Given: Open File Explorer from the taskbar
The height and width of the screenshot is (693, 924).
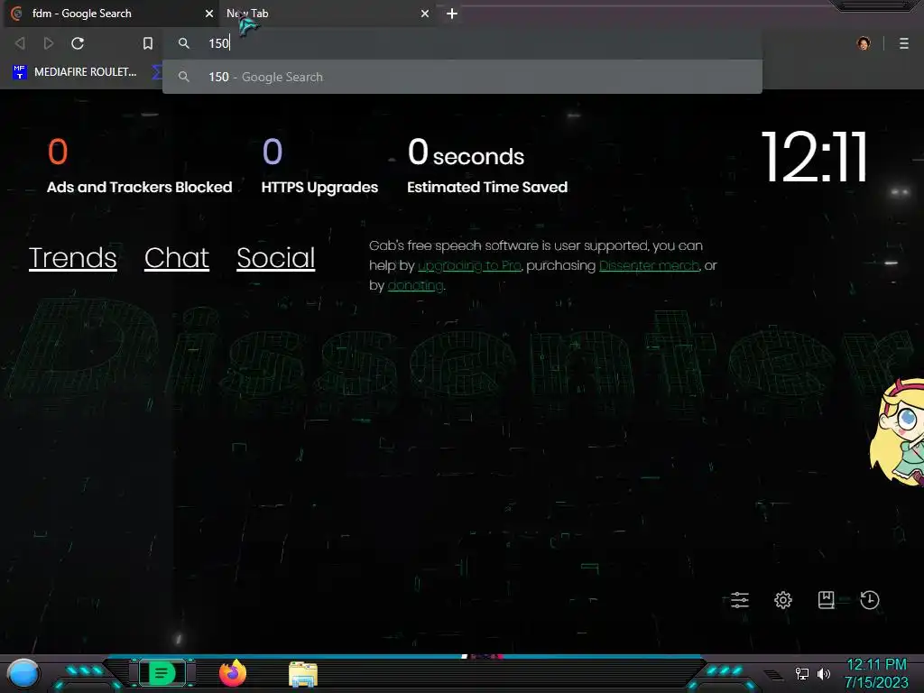Looking at the screenshot, I should (303, 674).
